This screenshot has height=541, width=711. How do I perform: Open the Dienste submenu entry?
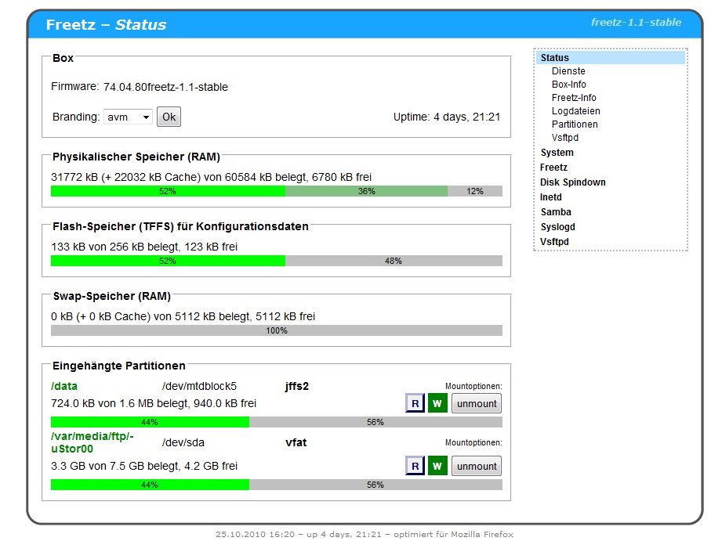tap(568, 71)
